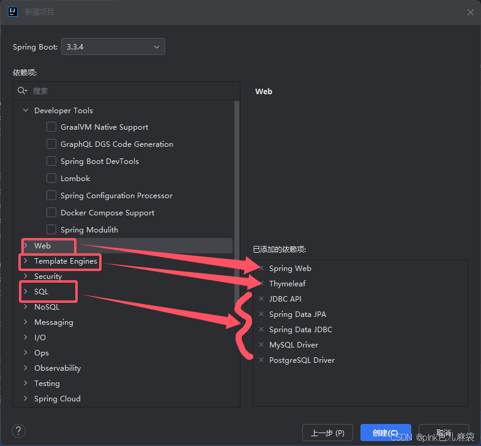Image resolution: width=481 pixels, height=446 pixels.
Task: Check GraalVM Native Support
Action: [x=51, y=127]
